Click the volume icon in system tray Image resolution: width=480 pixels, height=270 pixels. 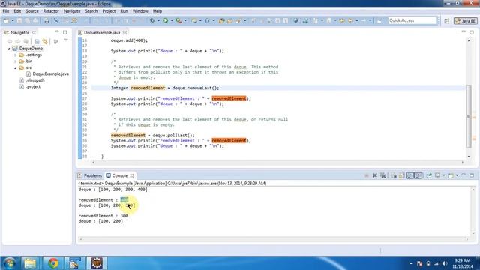coord(445,263)
